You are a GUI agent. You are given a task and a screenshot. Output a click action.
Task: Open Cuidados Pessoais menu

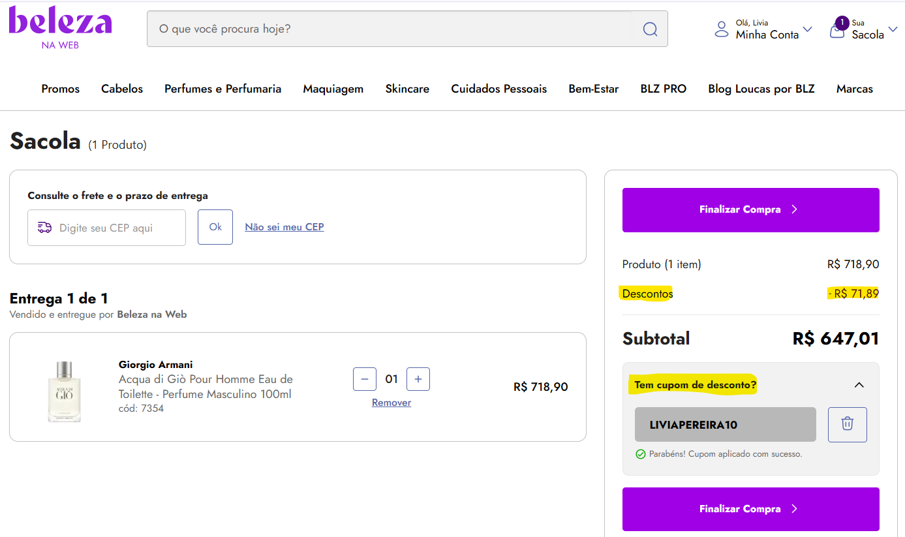click(x=499, y=89)
